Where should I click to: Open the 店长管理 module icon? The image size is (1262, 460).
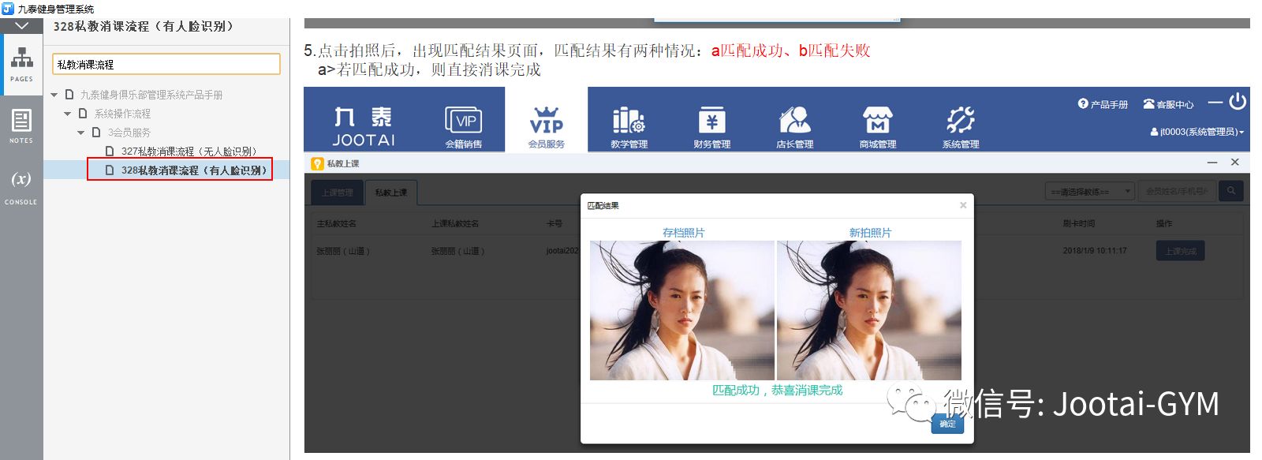pyautogui.click(x=795, y=127)
